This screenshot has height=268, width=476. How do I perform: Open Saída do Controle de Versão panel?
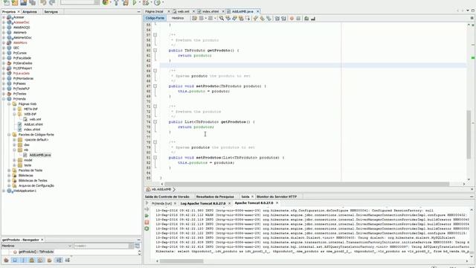click(167, 197)
